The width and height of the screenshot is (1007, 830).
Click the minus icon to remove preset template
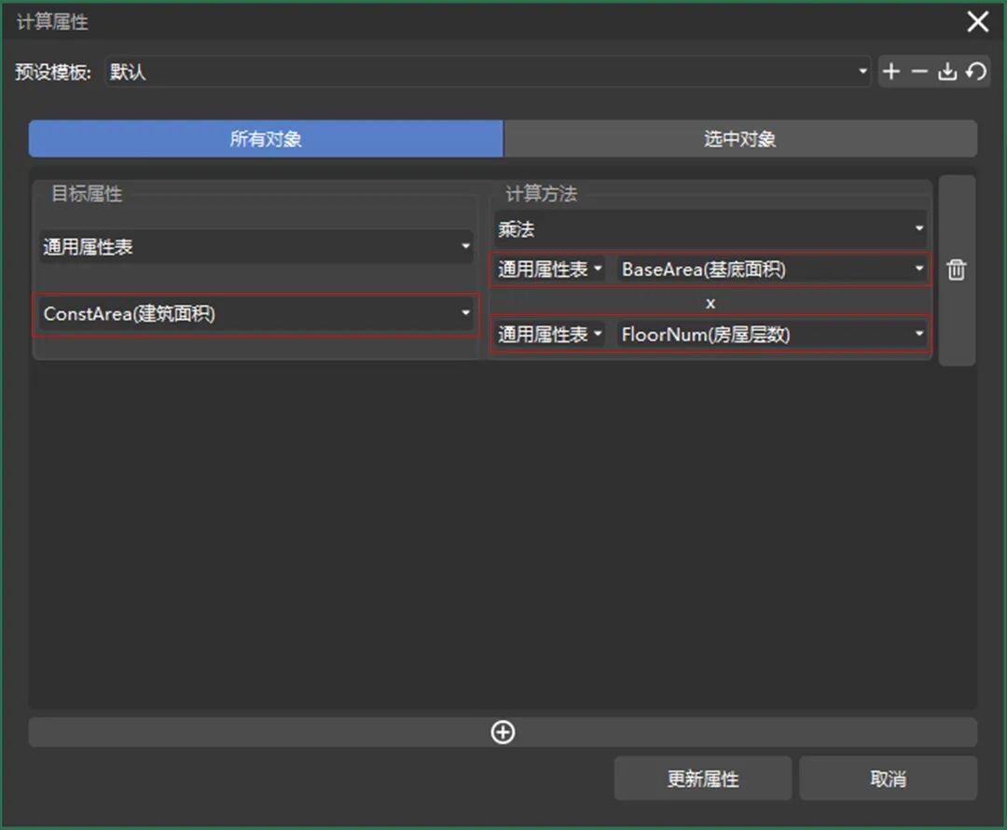pos(919,72)
